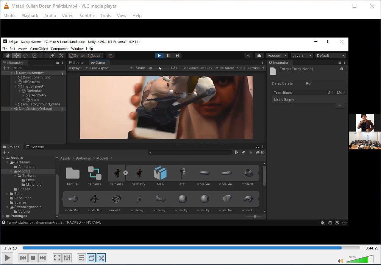Viewport: 381px width, 265px height.
Task: Click the VLC volume slider
Action: click(x=359, y=259)
